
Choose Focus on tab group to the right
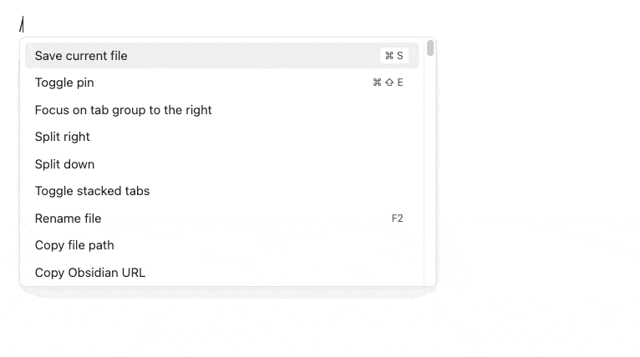click(x=123, y=110)
